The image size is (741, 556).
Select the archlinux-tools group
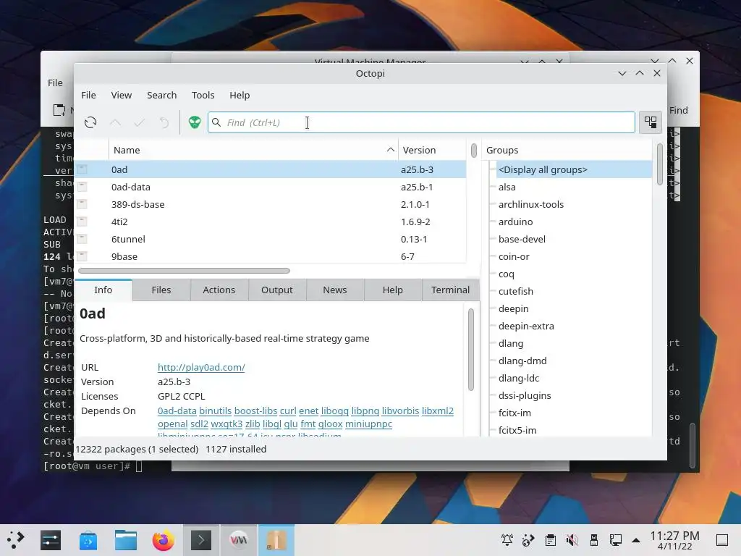tap(531, 204)
